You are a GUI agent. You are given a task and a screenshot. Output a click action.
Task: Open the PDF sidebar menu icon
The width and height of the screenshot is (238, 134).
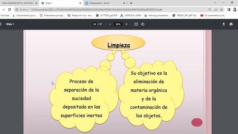pos(1,24)
